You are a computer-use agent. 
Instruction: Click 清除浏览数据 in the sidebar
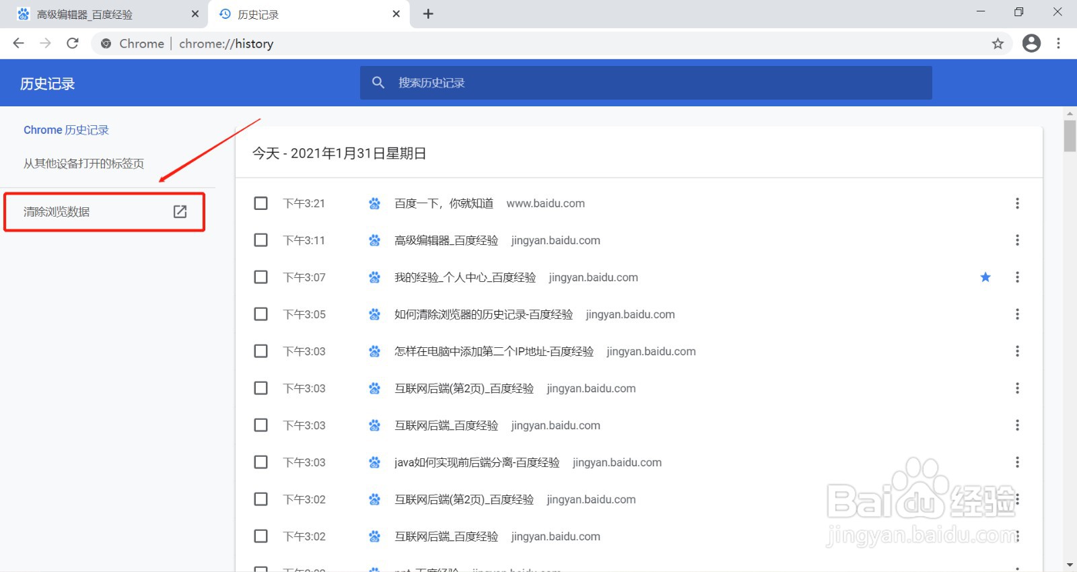point(104,212)
